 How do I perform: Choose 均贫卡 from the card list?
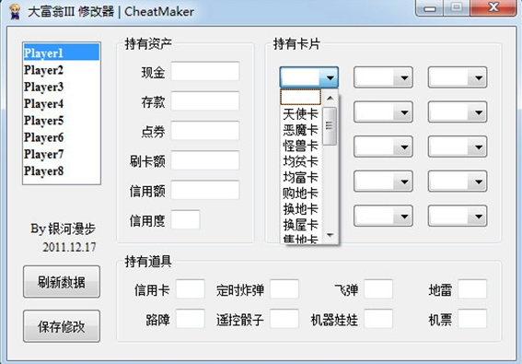[301, 161]
